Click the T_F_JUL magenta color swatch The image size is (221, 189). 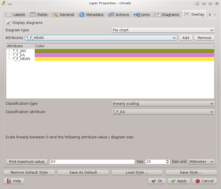124,55
